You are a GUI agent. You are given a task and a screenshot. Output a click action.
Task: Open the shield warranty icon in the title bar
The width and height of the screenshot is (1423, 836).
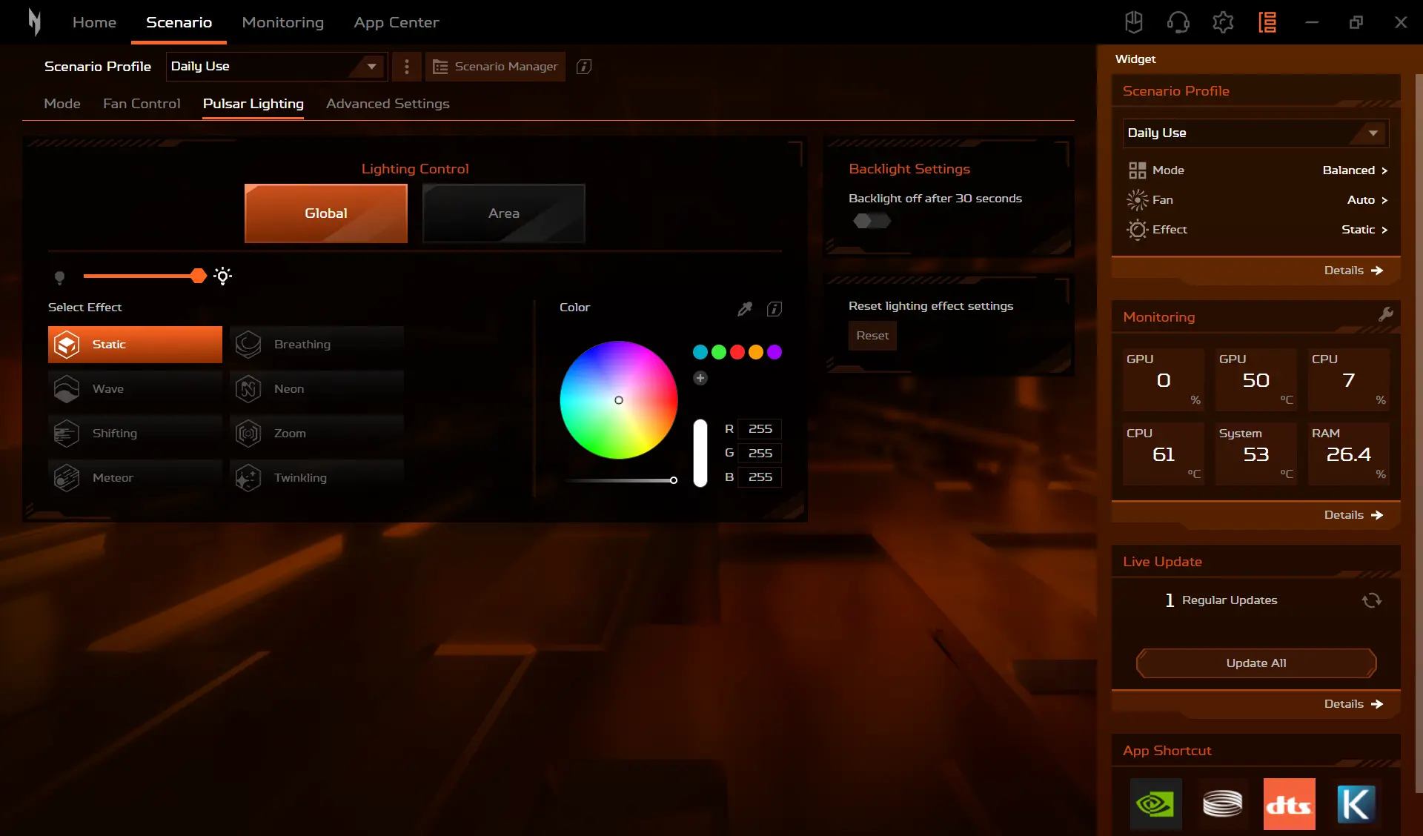pos(1133,22)
